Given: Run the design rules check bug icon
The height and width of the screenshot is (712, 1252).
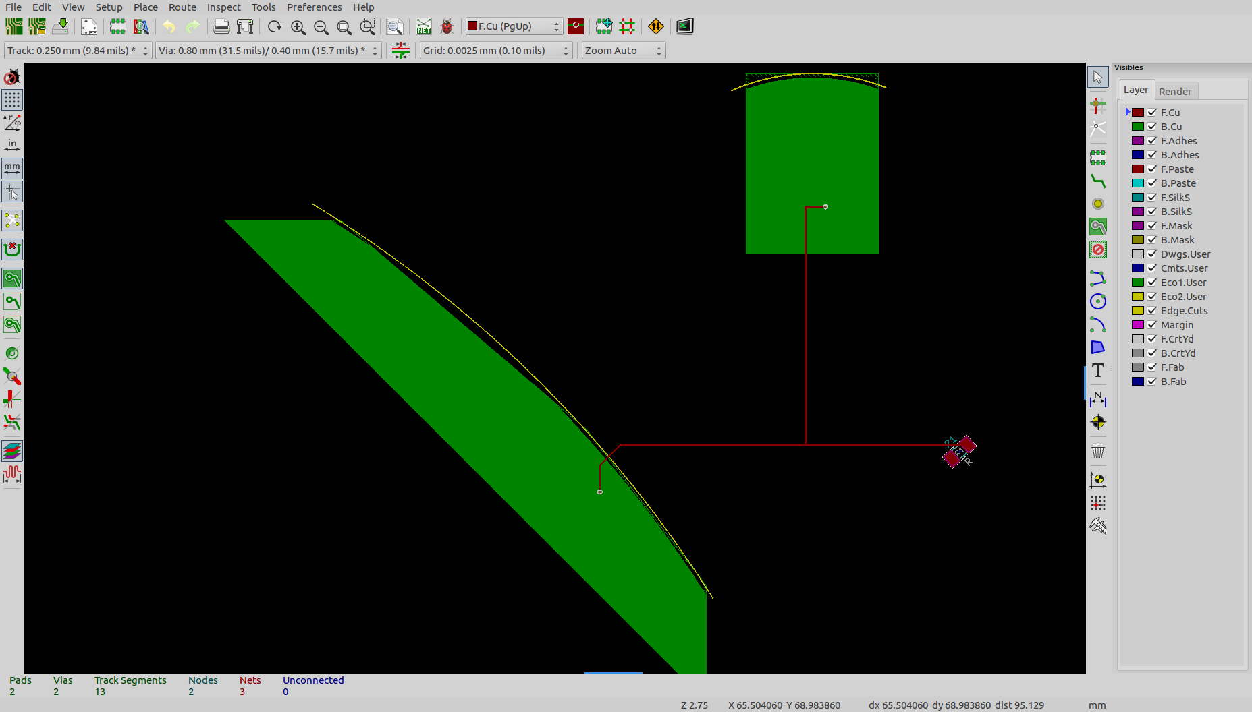Looking at the screenshot, I should 446,27.
